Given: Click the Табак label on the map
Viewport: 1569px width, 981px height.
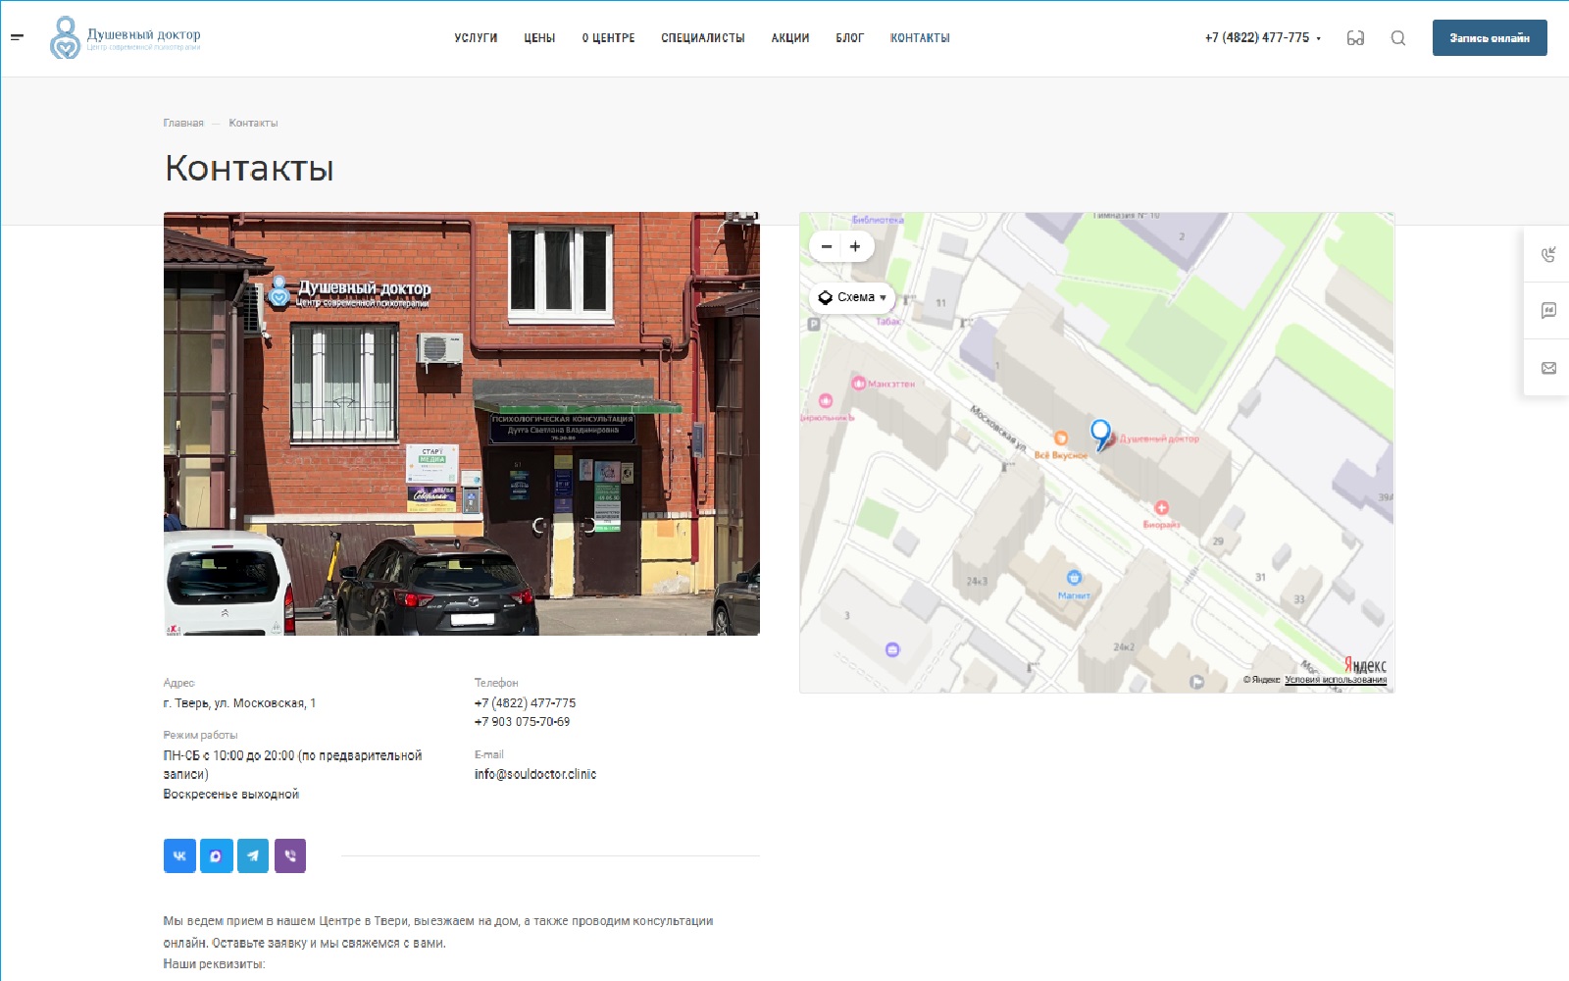Looking at the screenshot, I should 888,322.
